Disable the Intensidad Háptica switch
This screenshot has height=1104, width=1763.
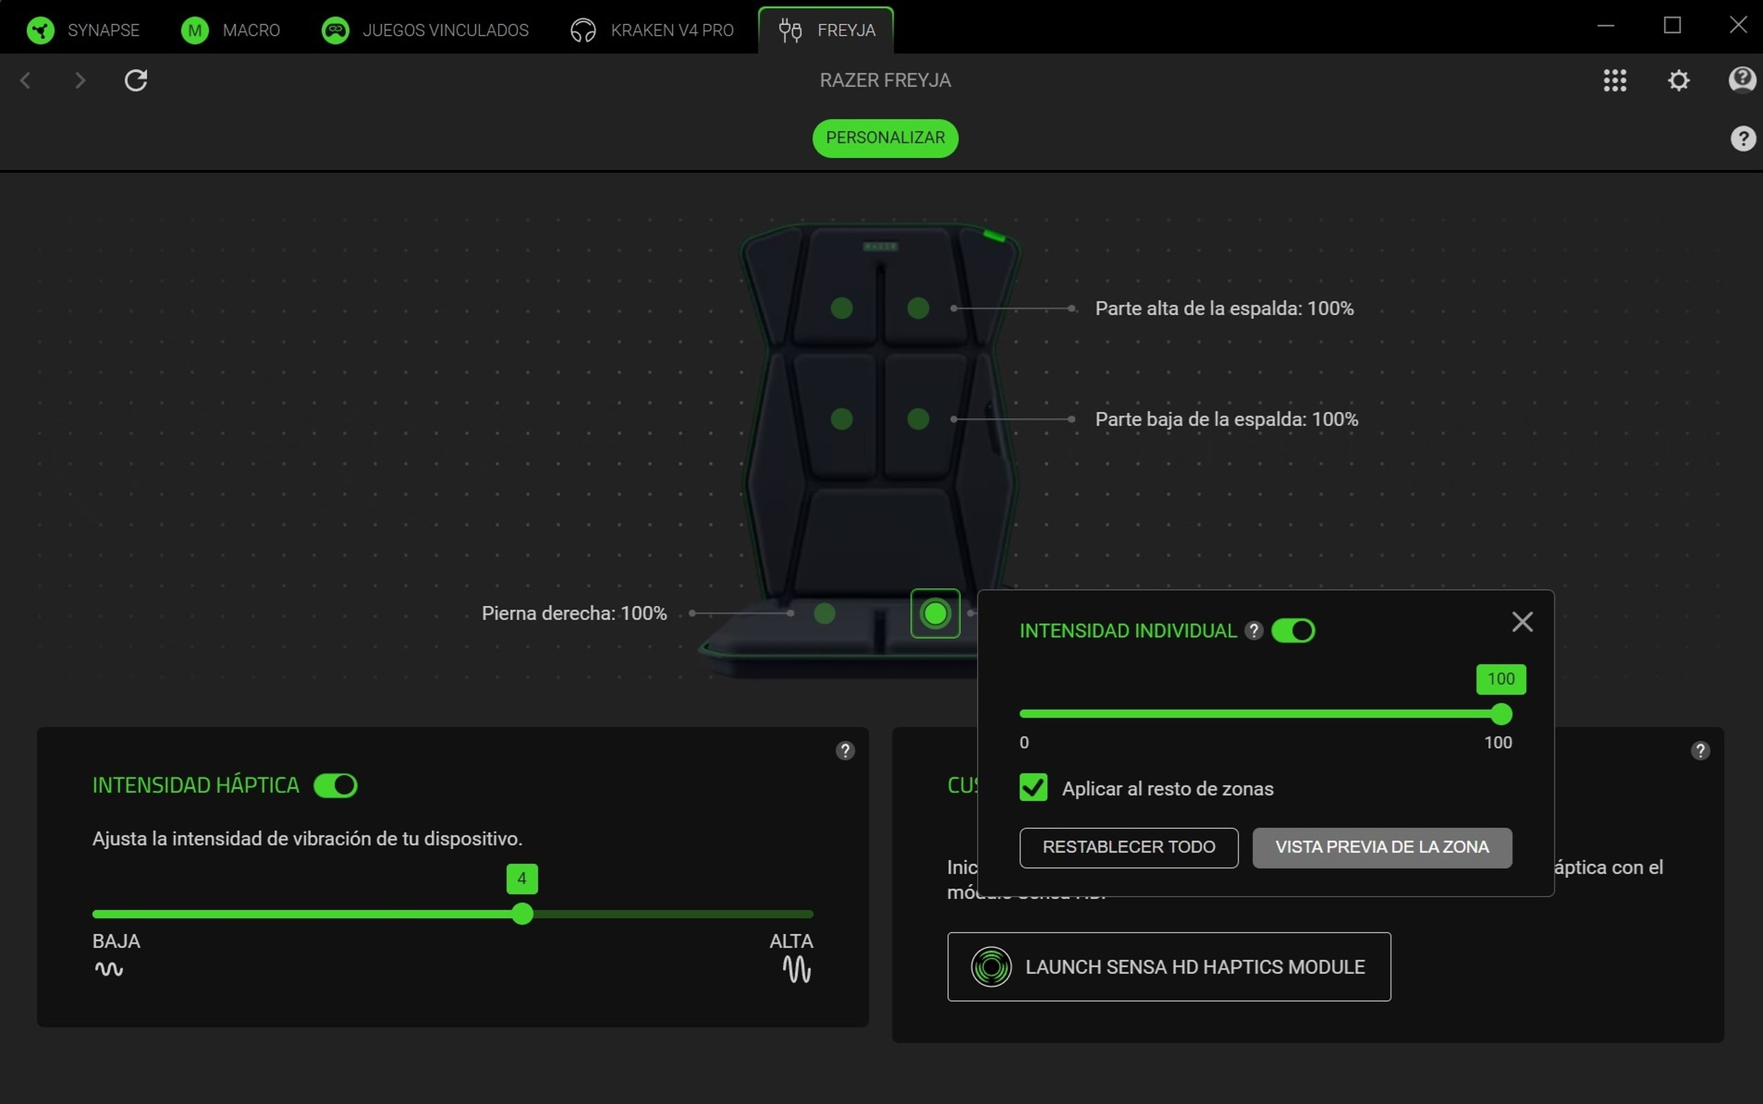pyautogui.click(x=335, y=785)
